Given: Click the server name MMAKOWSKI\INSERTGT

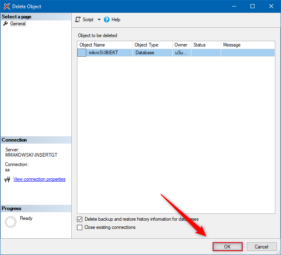Looking at the screenshot, I should click(31, 155).
